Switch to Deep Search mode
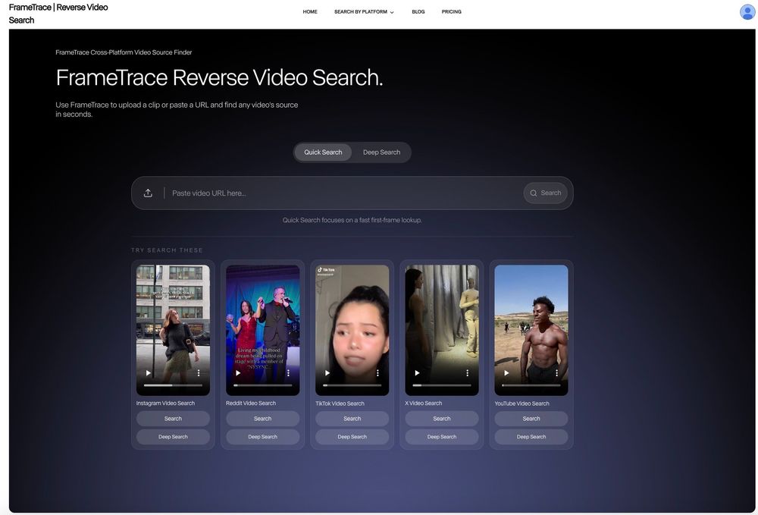Image resolution: width=758 pixels, height=515 pixels. point(381,150)
